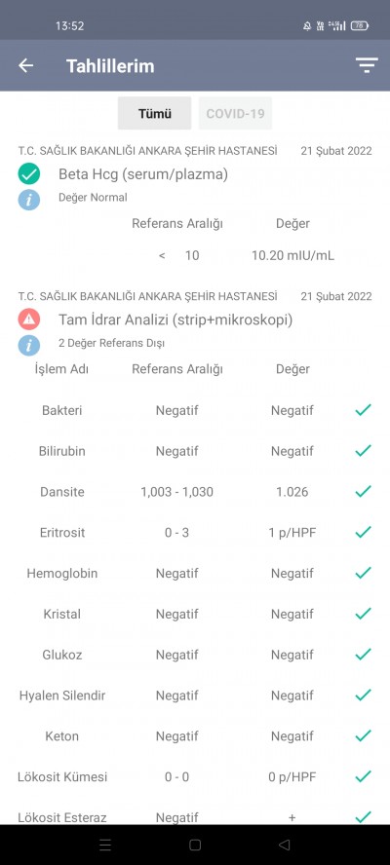Tap the Android home navigation icon
The height and width of the screenshot is (865, 390).
[x=195, y=845]
